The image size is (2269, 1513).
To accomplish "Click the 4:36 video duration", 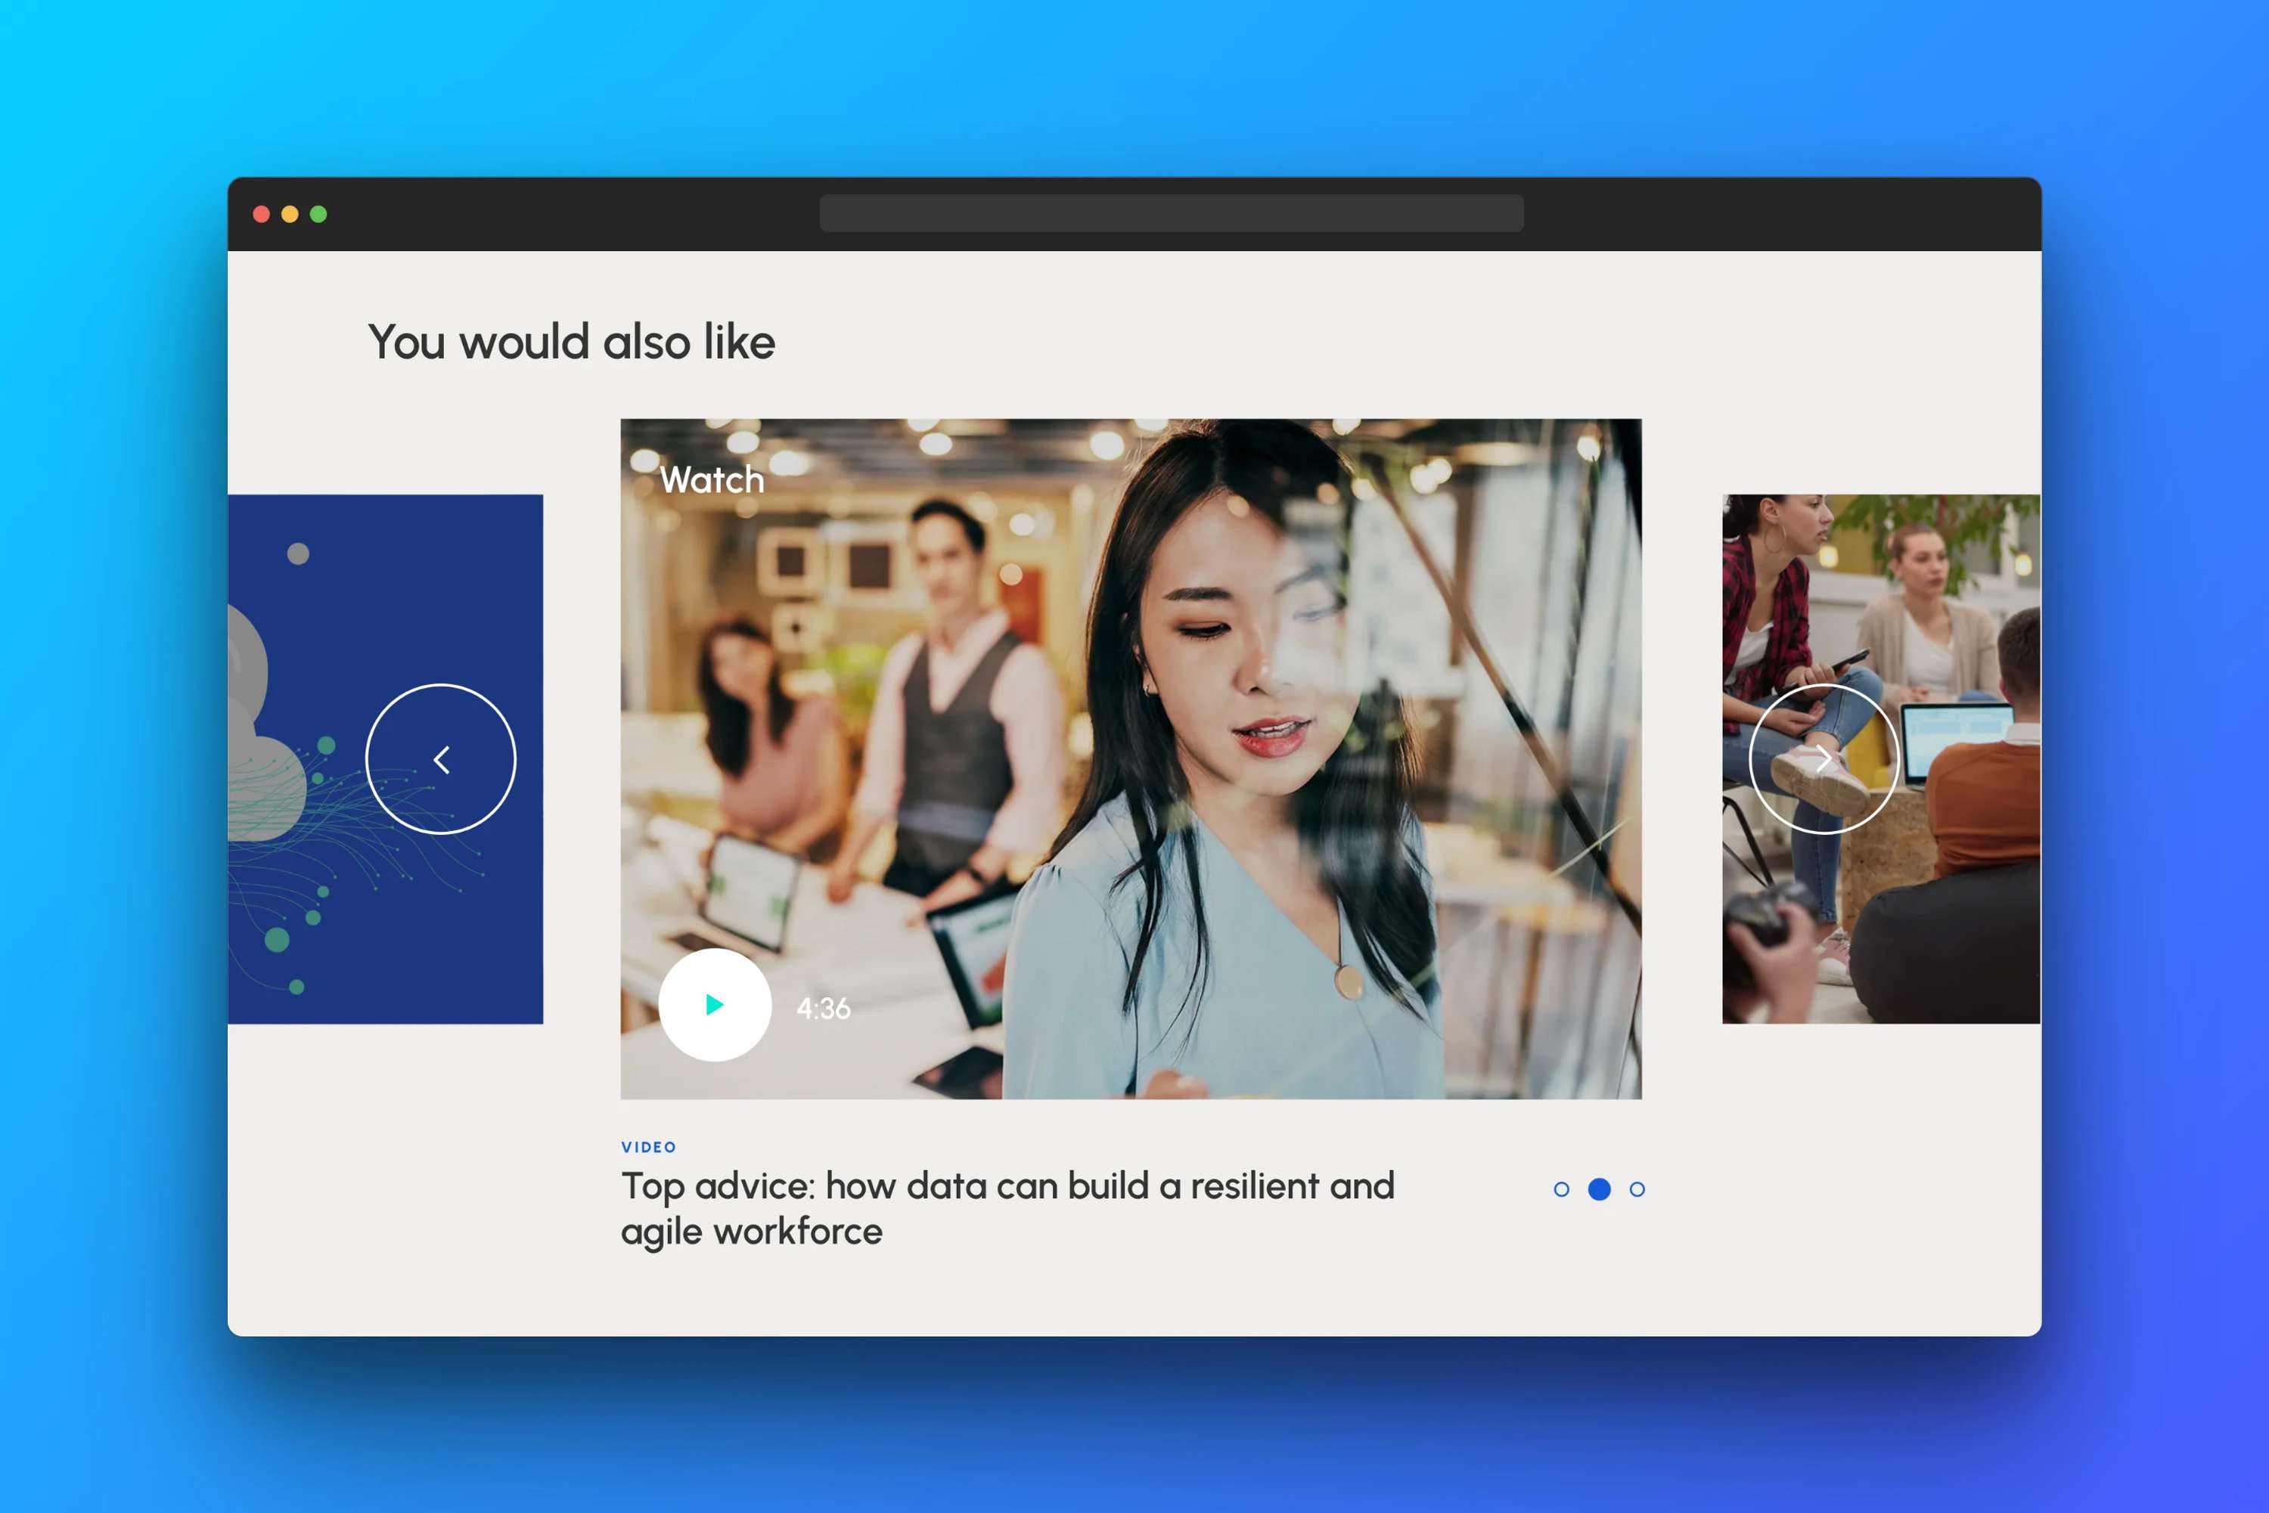I will [823, 1009].
